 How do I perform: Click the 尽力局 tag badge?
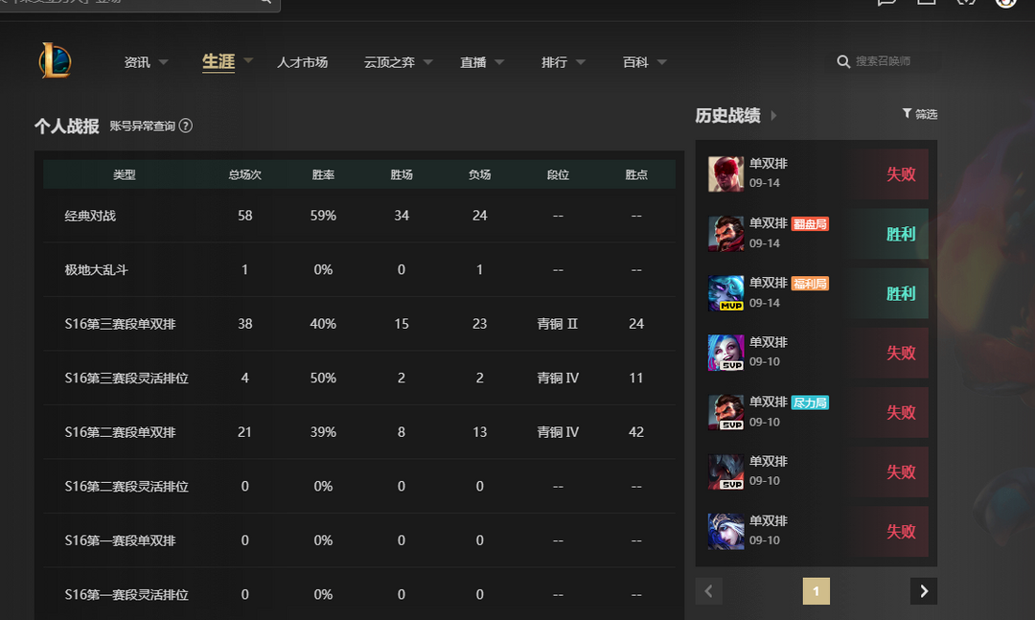[810, 402]
